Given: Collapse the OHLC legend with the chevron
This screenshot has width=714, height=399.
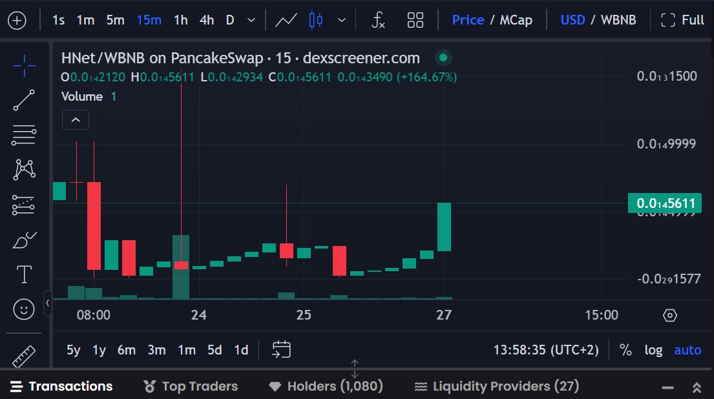Looking at the screenshot, I should (x=75, y=119).
